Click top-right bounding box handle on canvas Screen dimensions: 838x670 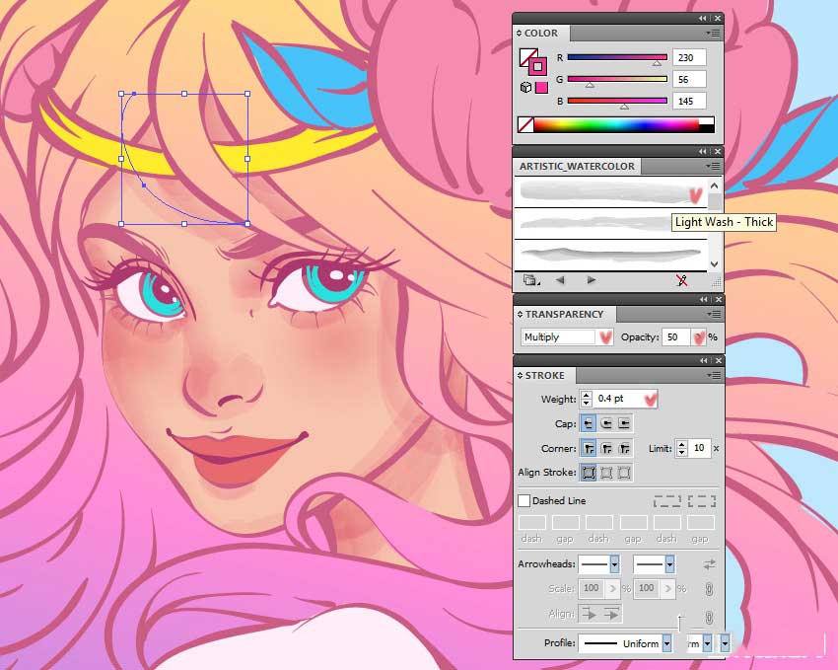[x=247, y=94]
